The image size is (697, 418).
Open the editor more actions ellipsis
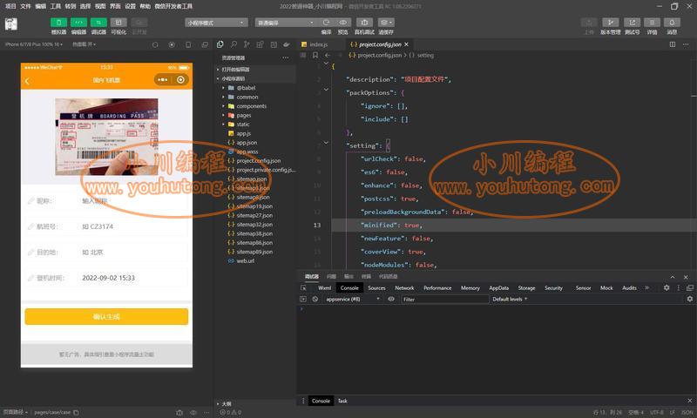coord(686,44)
